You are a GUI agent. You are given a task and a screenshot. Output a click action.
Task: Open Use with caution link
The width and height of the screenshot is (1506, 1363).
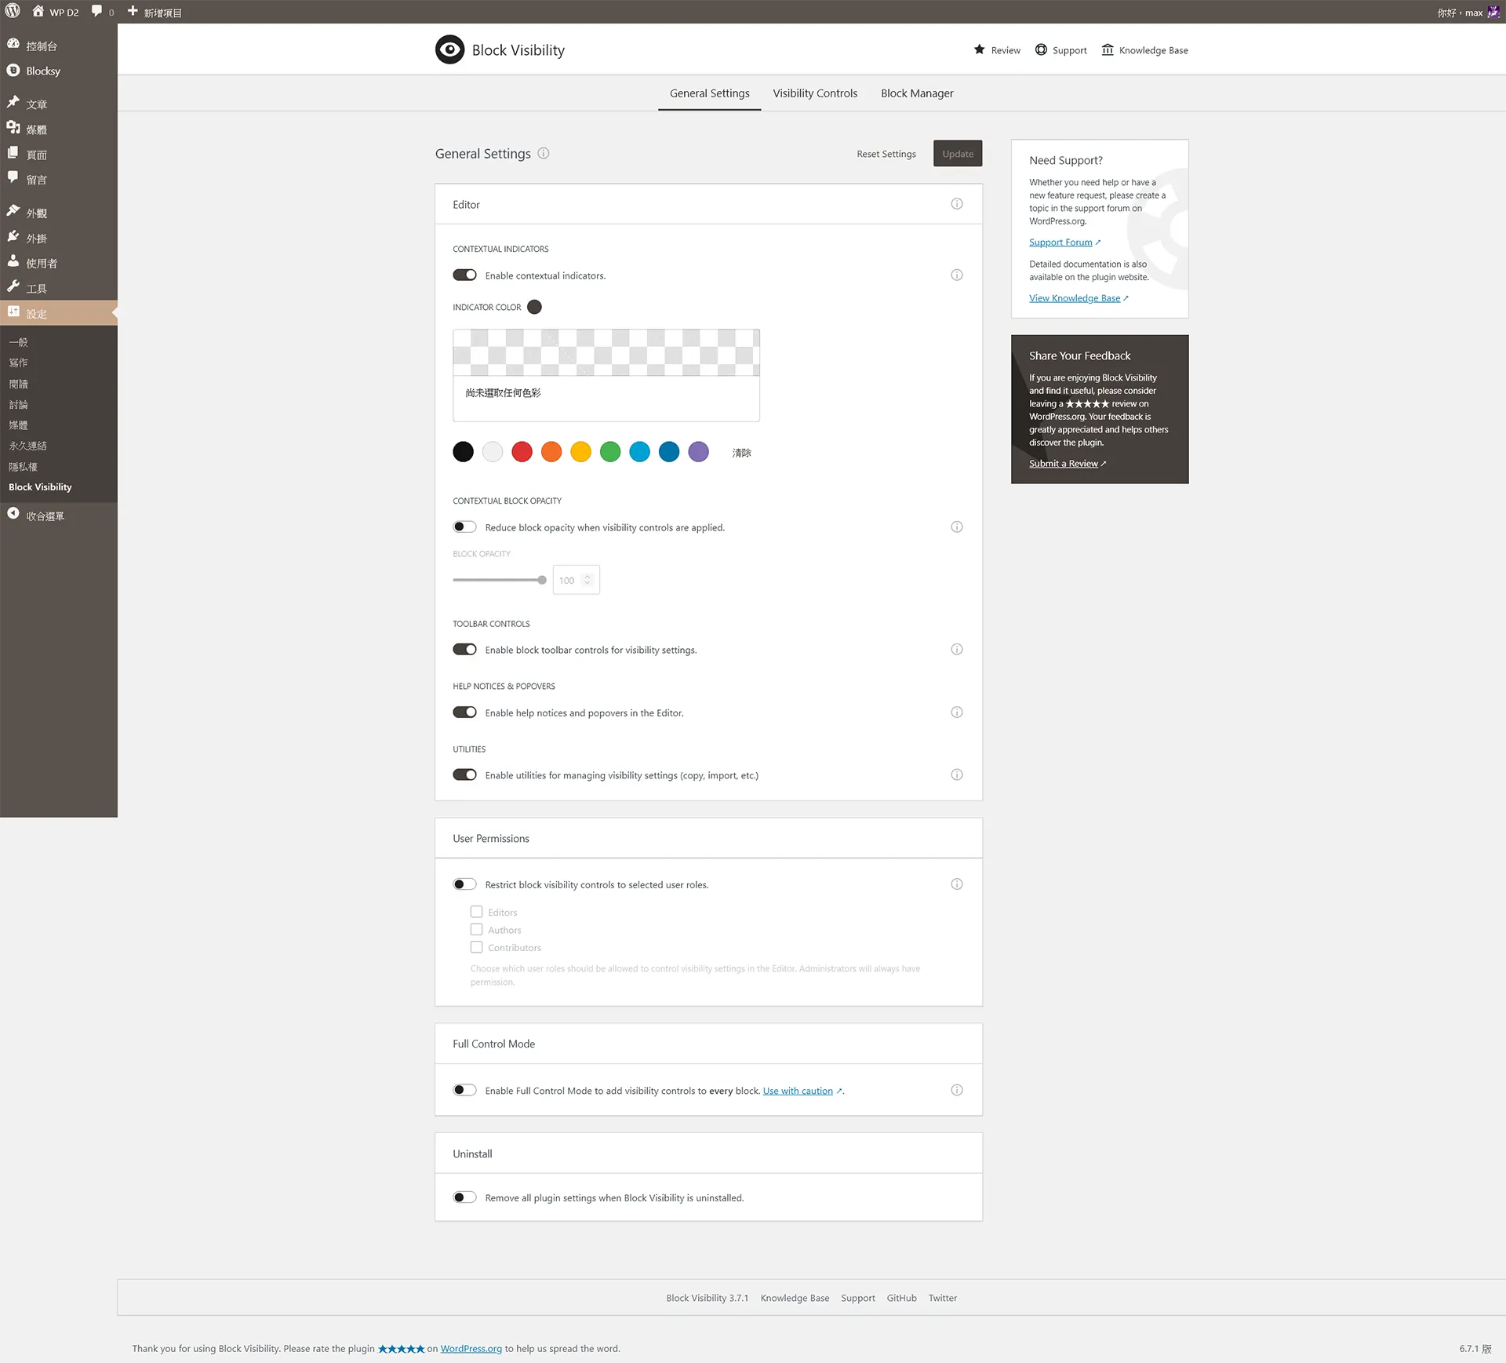(798, 1091)
